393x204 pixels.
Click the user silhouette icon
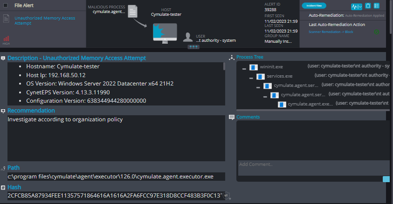(x=188, y=37)
